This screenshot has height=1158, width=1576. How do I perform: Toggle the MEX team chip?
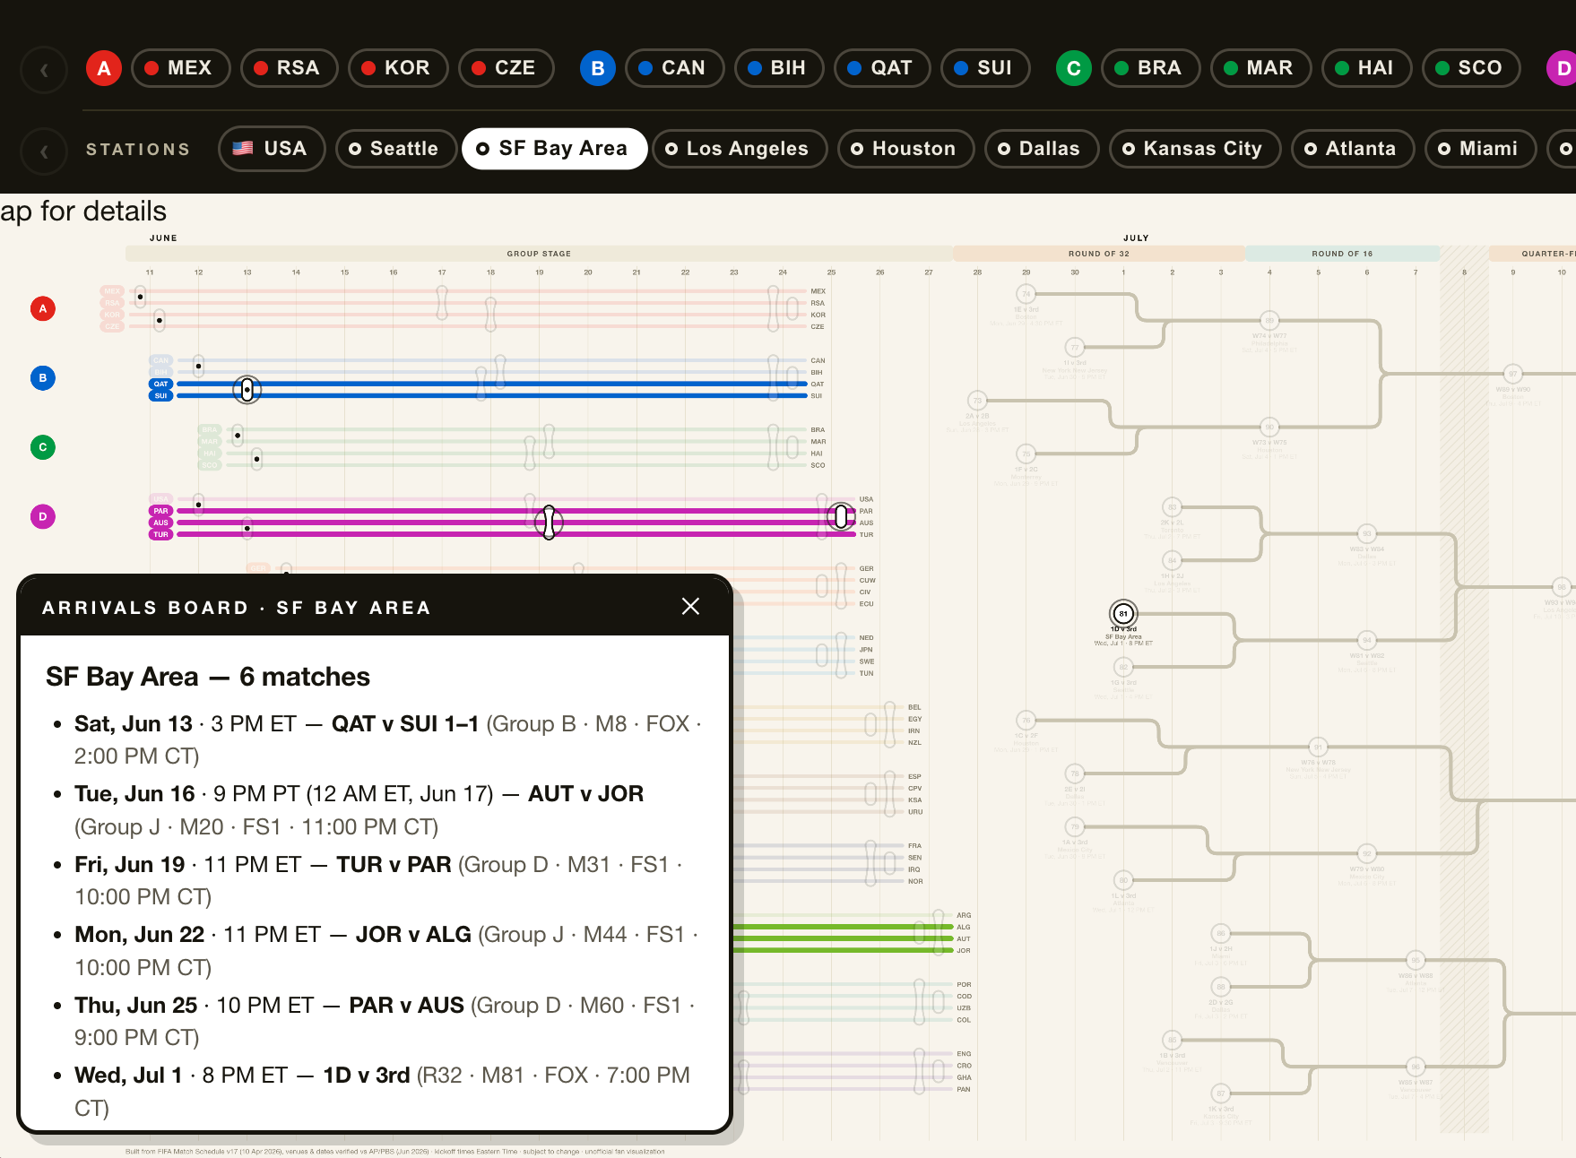(181, 68)
